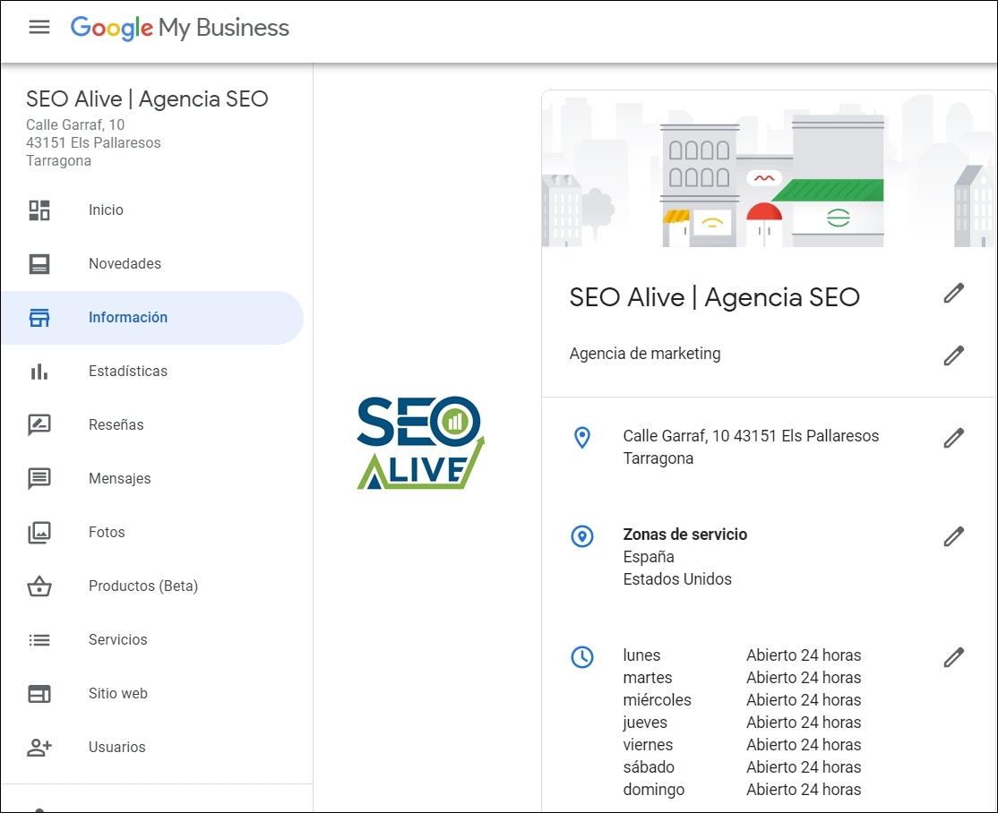Click the Fotos image icon
The image size is (998, 813).
point(39,532)
